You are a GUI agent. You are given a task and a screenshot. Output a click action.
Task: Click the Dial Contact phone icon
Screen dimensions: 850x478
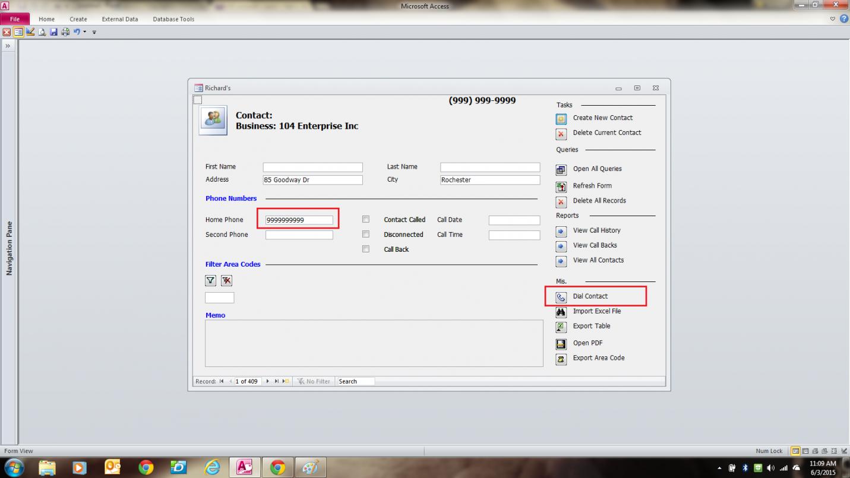[561, 297]
